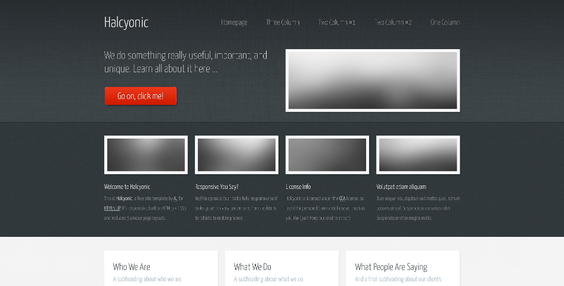Click the Halcyonic site logo
This screenshot has height=286, width=564.
[126, 23]
